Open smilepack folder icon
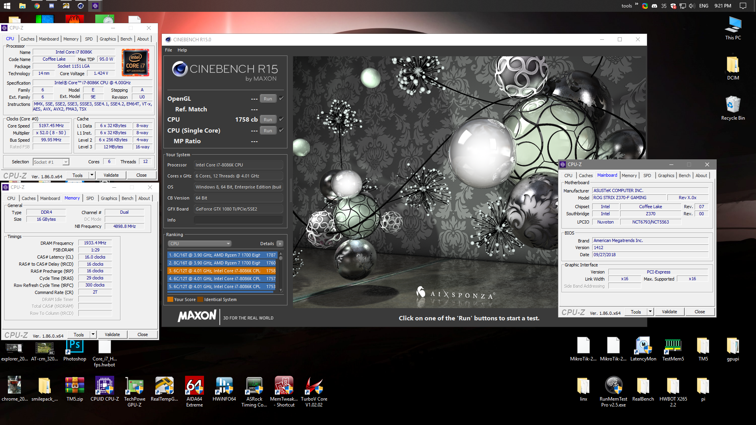Image resolution: width=756 pixels, height=425 pixels. point(44,389)
